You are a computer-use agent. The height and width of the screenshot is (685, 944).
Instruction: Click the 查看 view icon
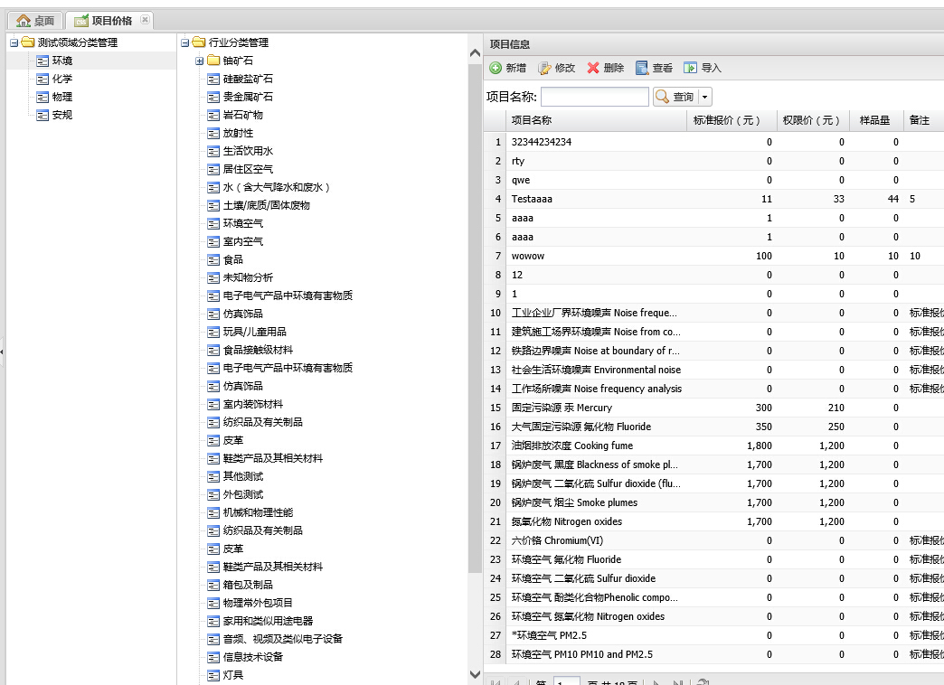pyautogui.click(x=642, y=68)
